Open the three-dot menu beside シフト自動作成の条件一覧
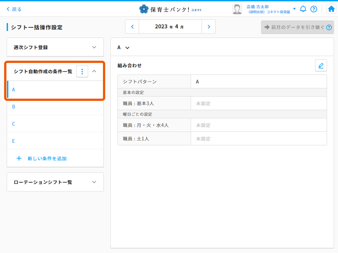 click(x=82, y=71)
